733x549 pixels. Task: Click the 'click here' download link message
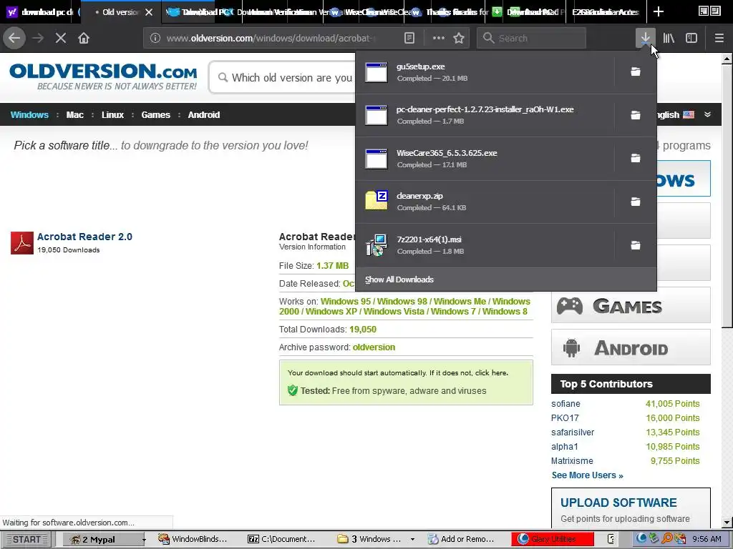click(x=491, y=373)
